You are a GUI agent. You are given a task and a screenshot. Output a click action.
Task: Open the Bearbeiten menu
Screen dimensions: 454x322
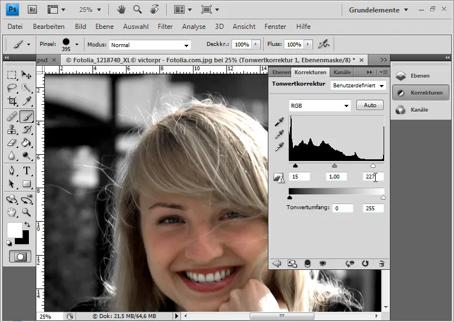(x=49, y=26)
